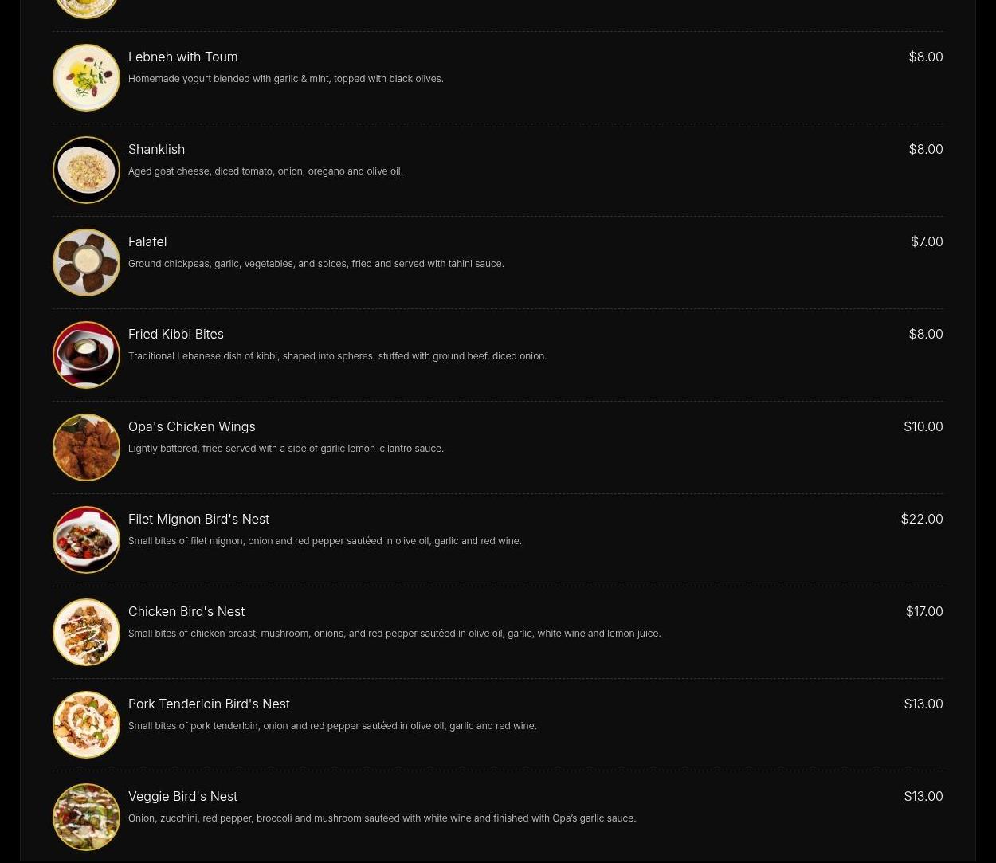The height and width of the screenshot is (863, 996).
Task: Open the Shanklish dish thumbnail
Action: coord(86,170)
